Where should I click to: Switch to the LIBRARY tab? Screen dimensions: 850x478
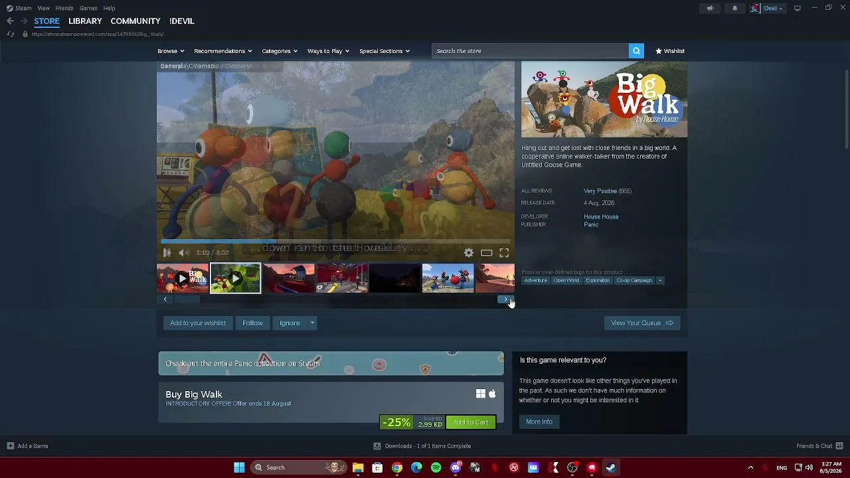[x=85, y=21]
